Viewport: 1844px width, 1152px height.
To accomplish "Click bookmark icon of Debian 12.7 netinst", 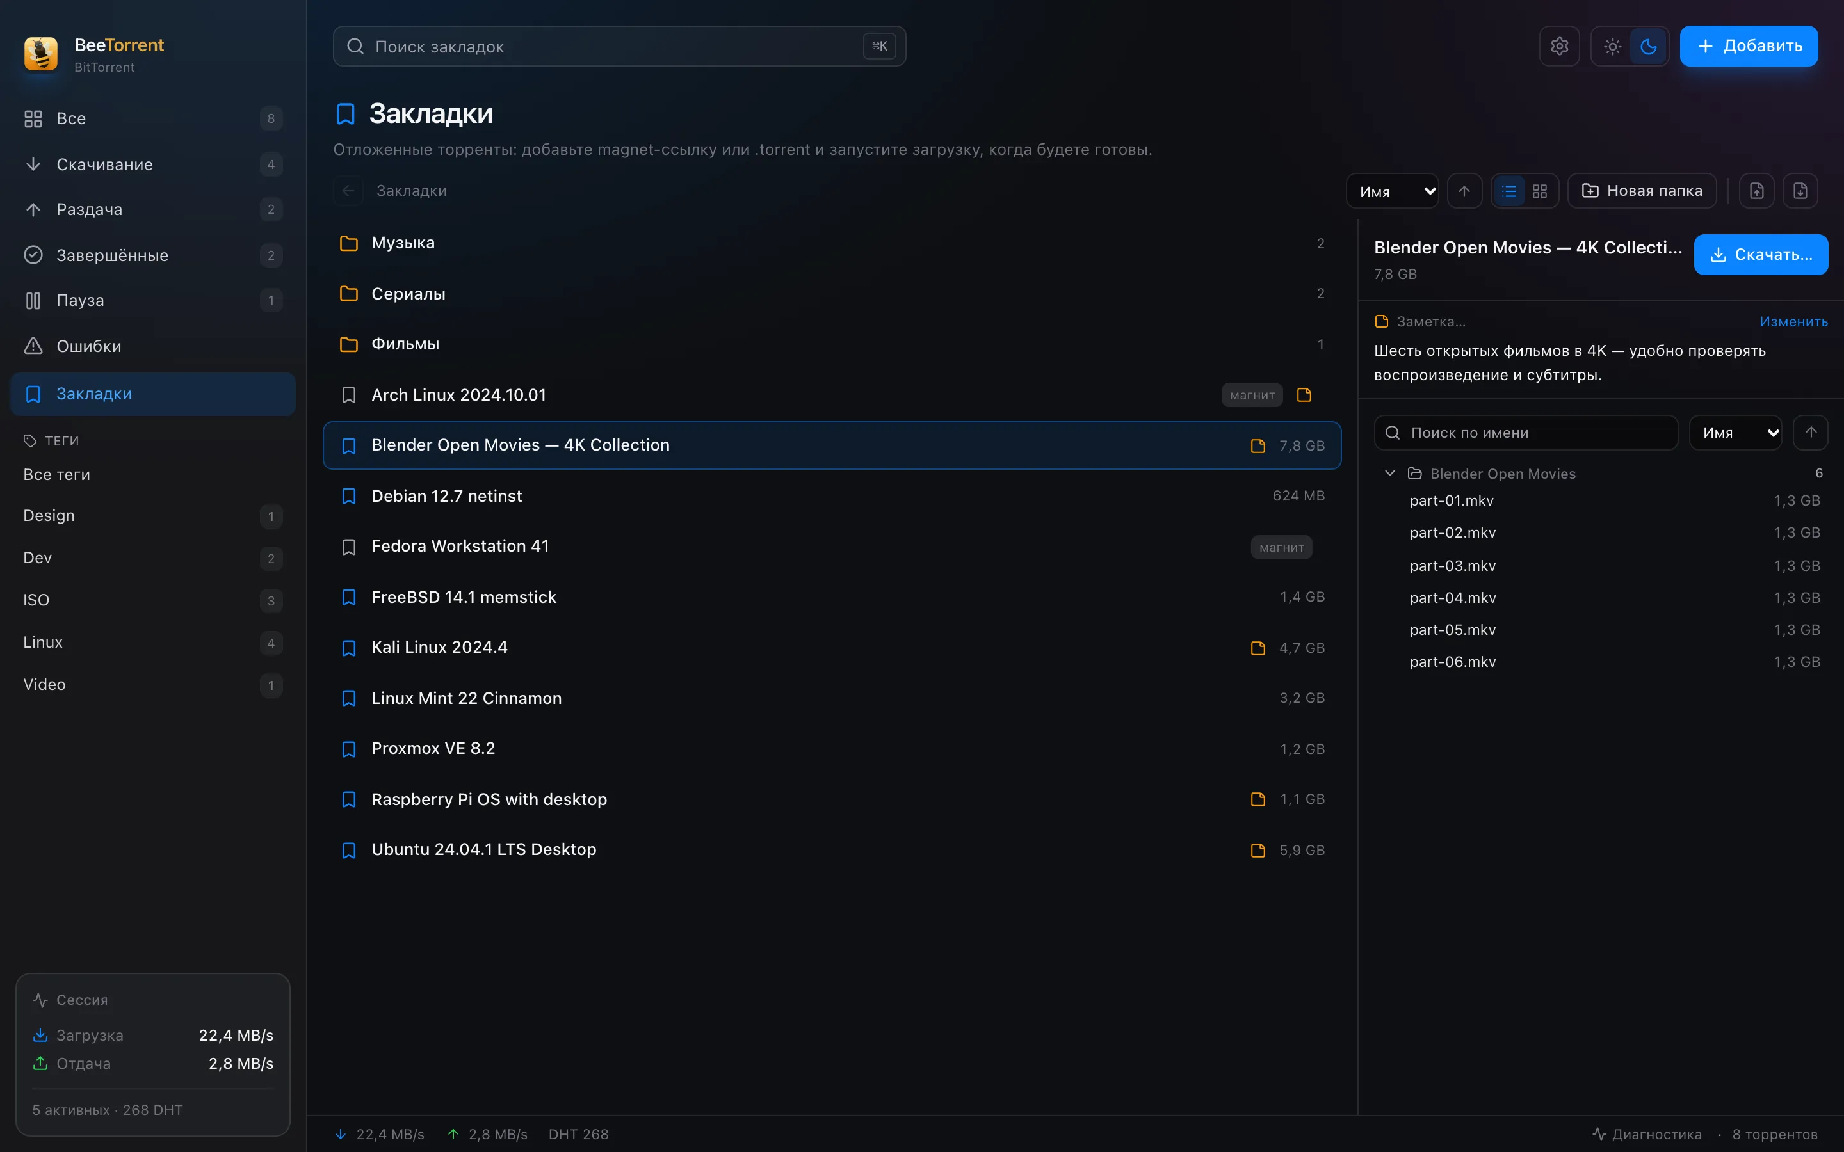I will 349,496.
